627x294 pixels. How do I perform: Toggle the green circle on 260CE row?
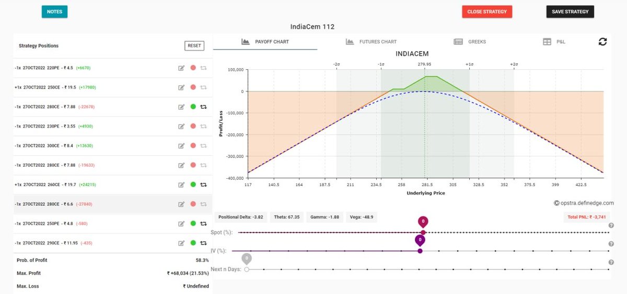193,185
